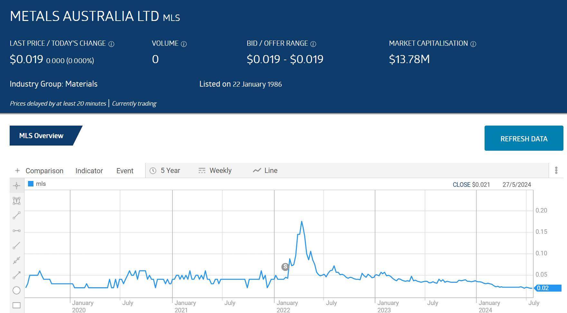Click the chart type icon beside Line

pos(257,170)
